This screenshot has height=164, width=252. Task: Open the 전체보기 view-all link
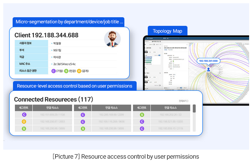(x=183, y=101)
